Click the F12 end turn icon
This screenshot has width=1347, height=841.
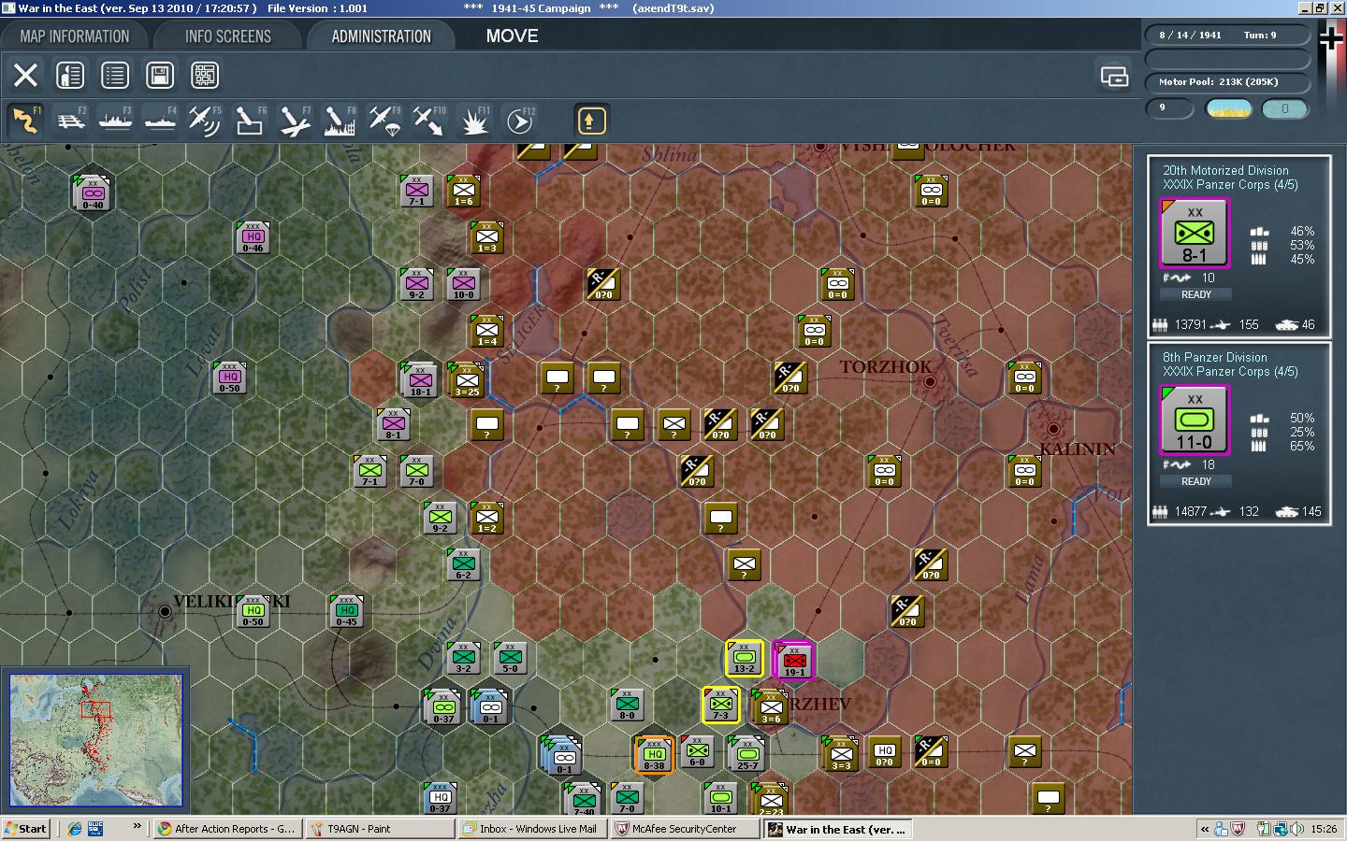coord(519,121)
